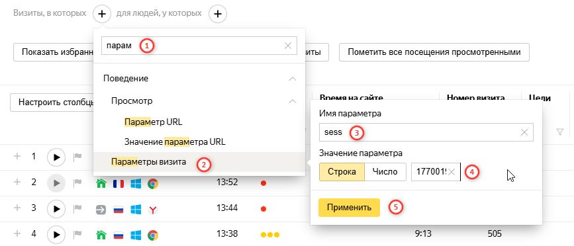This screenshot has width=574, height=246.
Task: Collapse the Просмотр subsection
Action: [292, 101]
